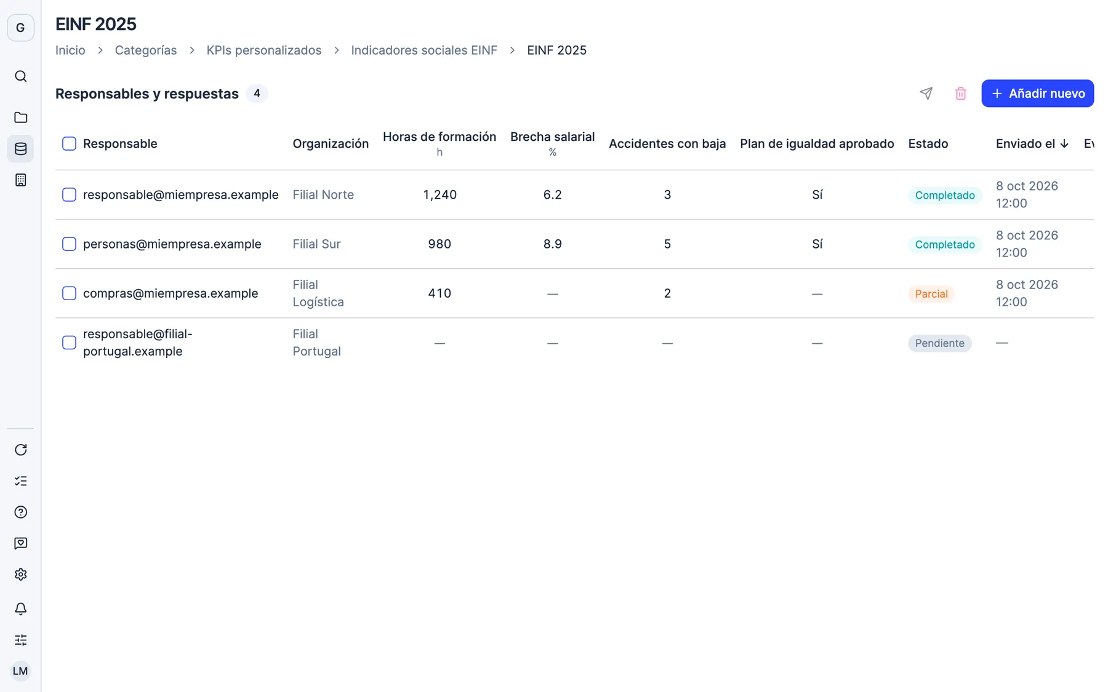This screenshot has width=1108, height=692.
Task: Click the Organización column header
Action: coord(331,144)
